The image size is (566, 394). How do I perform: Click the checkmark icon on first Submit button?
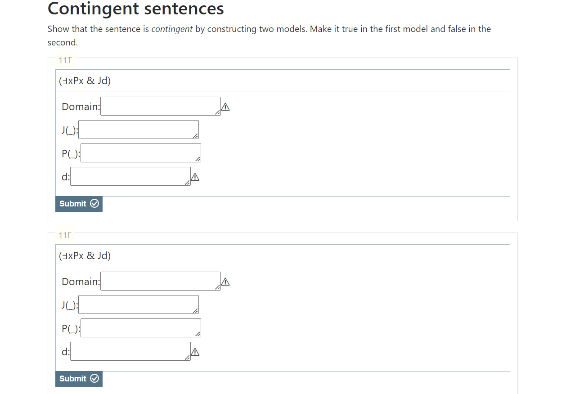click(x=94, y=204)
